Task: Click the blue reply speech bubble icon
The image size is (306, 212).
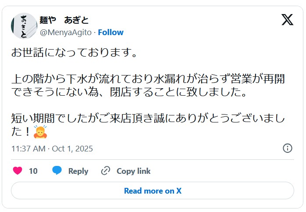Action: 57,171
